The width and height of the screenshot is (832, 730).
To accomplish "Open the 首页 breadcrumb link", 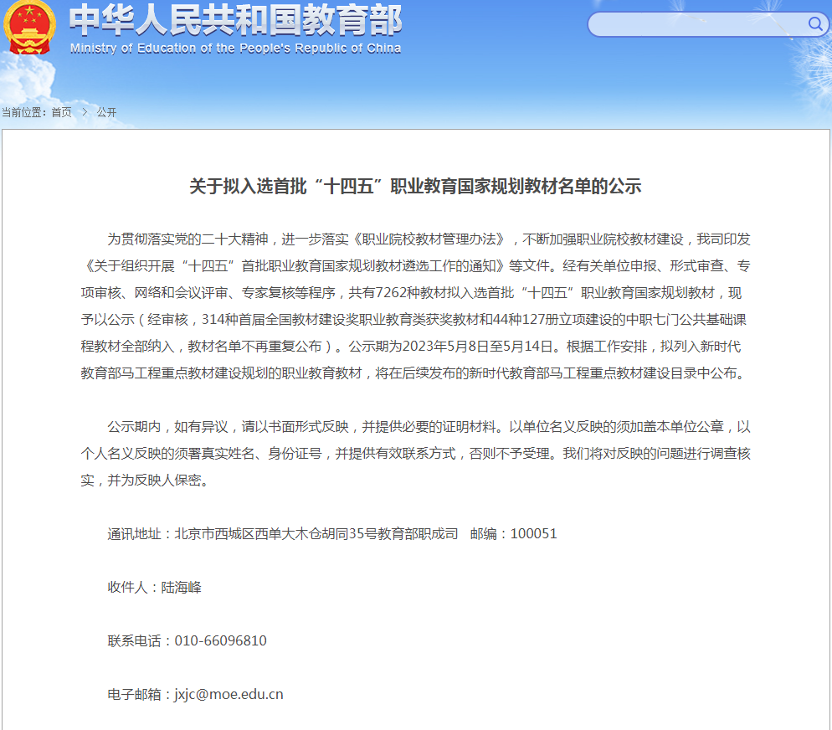I will point(62,112).
